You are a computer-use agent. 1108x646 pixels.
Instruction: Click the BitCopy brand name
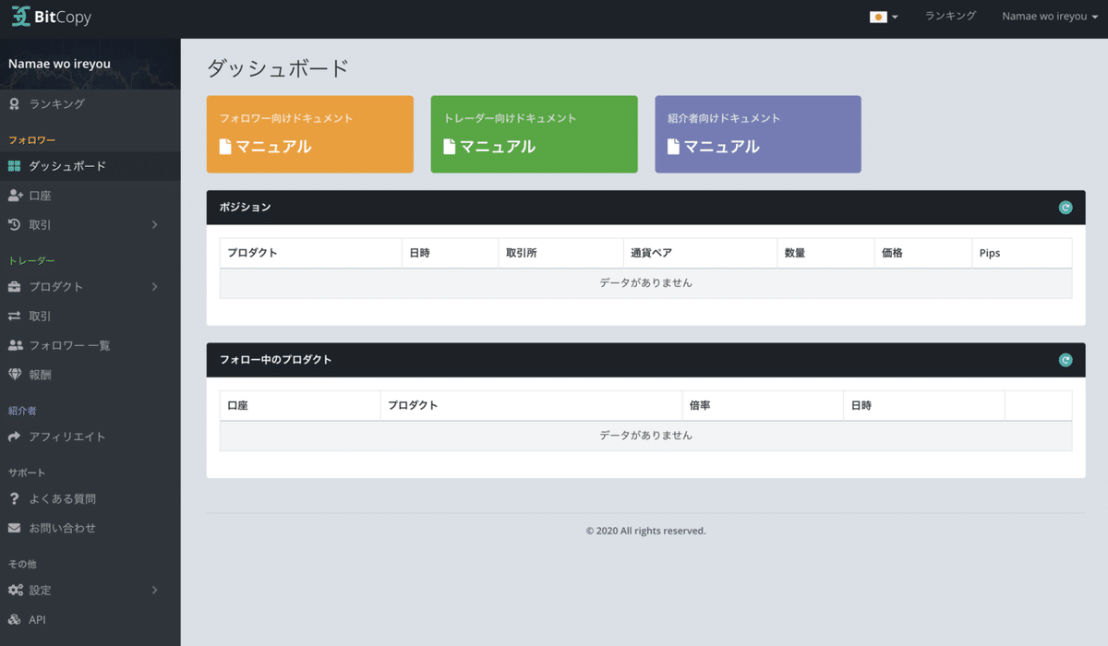click(63, 18)
